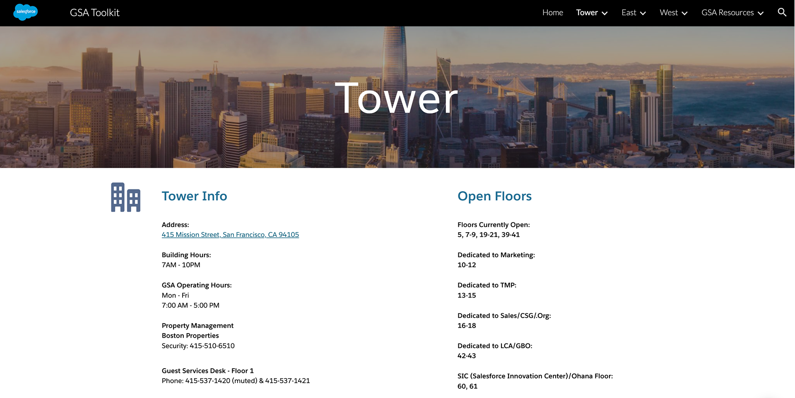
Task: Click the "Guest Services Desk - Floor 1" label
Action: click(207, 371)
